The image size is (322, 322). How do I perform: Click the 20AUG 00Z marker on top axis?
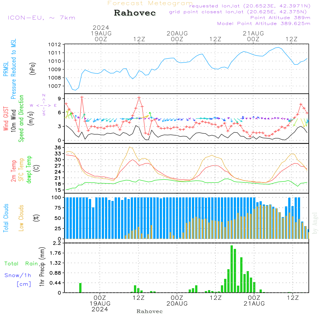tap(177, 36)
